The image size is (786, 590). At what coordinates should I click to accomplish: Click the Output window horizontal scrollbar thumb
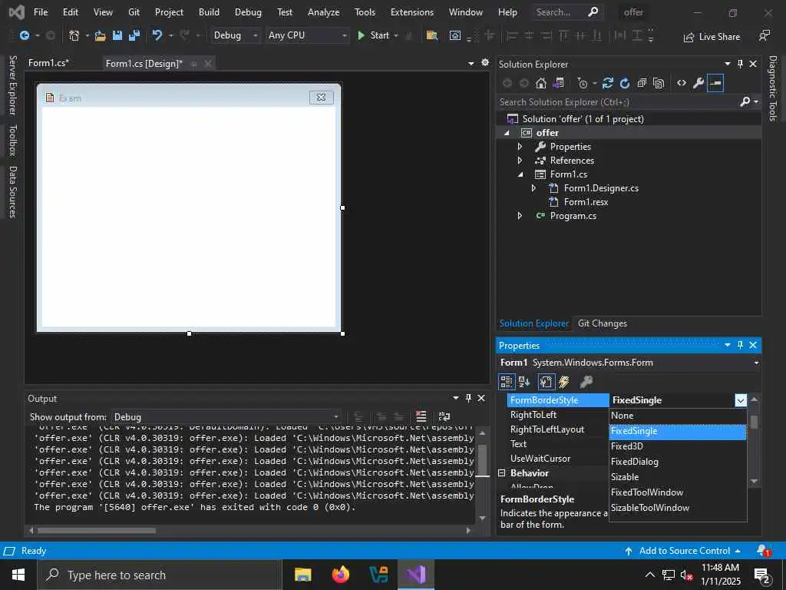click(96, 530)
